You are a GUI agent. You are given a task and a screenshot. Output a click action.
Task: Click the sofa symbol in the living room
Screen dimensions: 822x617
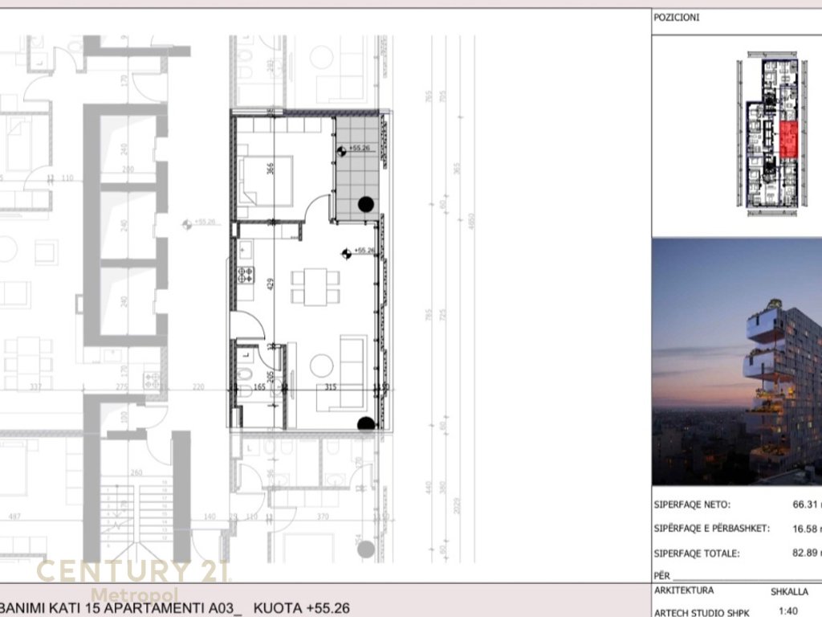(342, 374)
